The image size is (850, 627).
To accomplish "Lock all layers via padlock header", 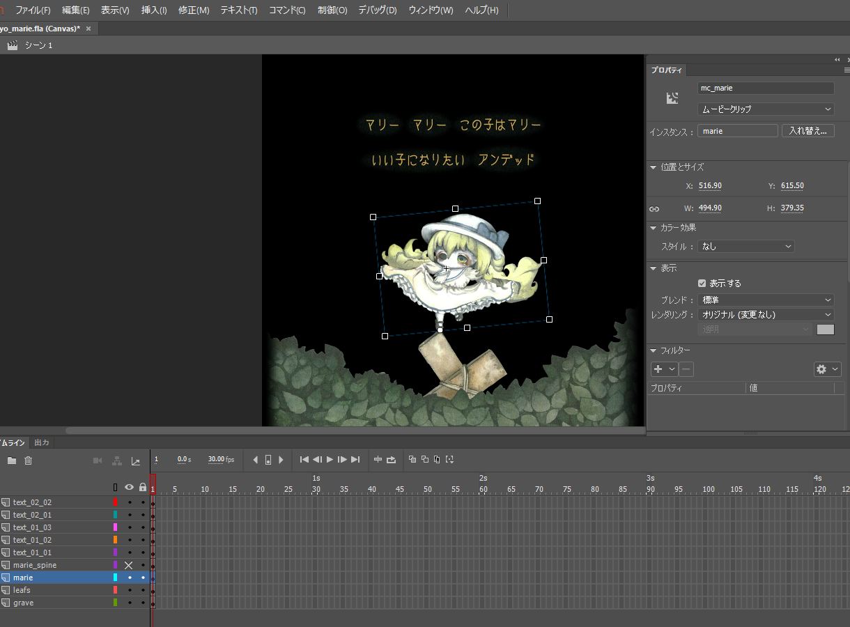I will click(x=143, y=488).
